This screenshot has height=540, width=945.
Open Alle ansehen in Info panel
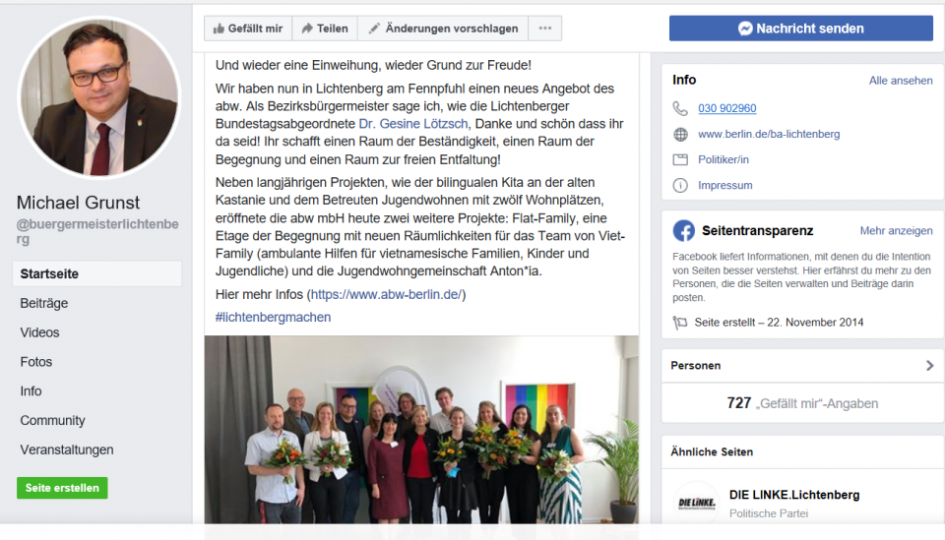[901, 81]
